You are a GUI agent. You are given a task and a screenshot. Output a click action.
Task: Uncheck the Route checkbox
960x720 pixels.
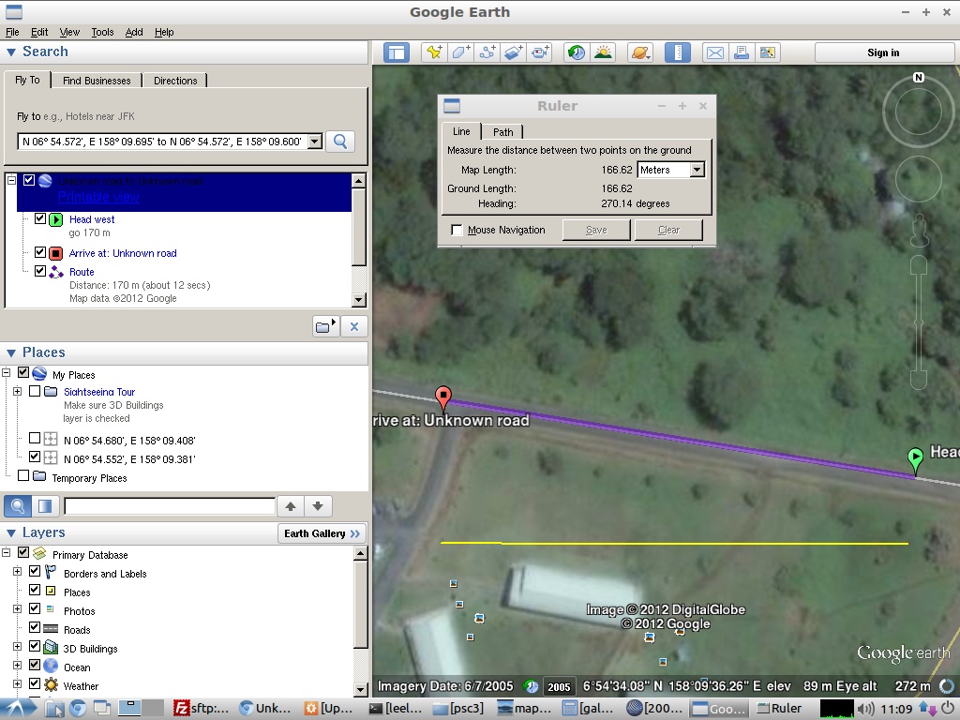[x=39, y=271]
